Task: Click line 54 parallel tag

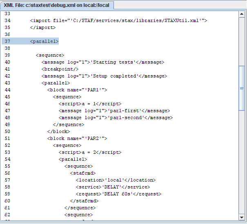Action: 73,159
